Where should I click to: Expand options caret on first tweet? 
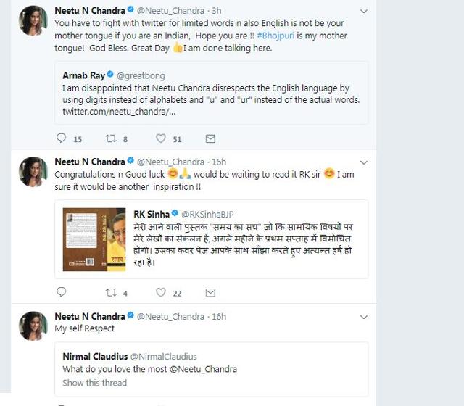(x=363, y=12)
